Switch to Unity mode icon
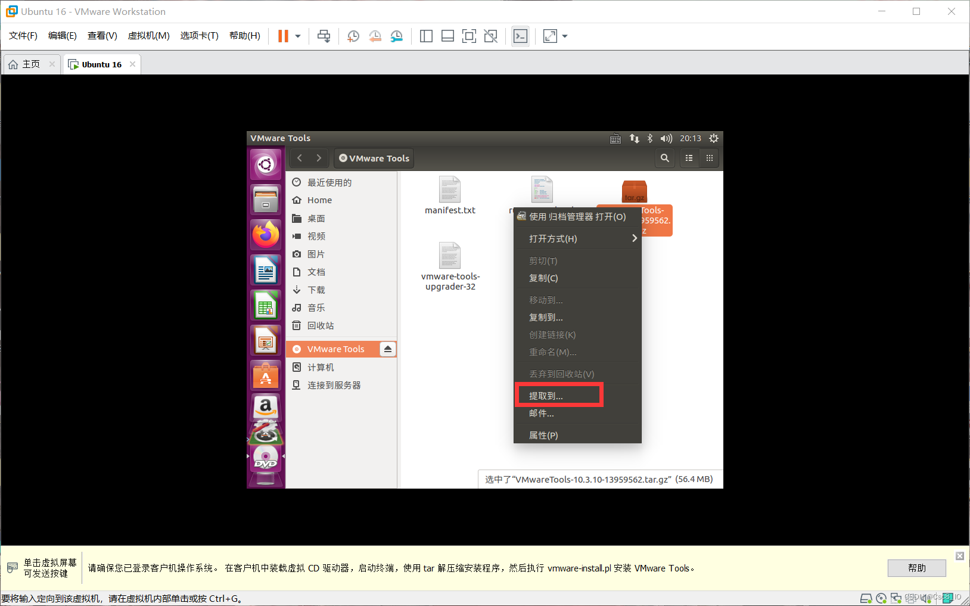The height and width of the screenshot is (606, 970). 490,36
